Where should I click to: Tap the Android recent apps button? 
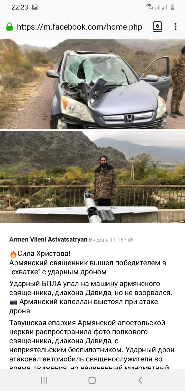coord(44,380)
